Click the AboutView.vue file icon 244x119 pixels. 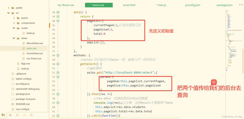coord(23,43)
